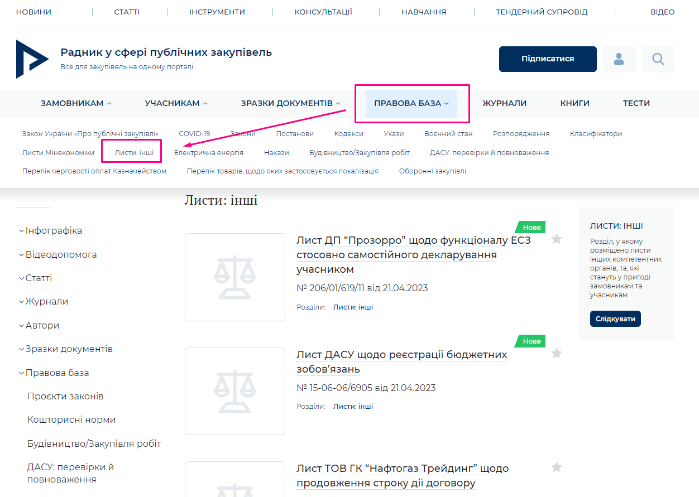Star the Прозорро letter as favorite
The height and width of the screenshot is (497, 699).
coord(557,239)
